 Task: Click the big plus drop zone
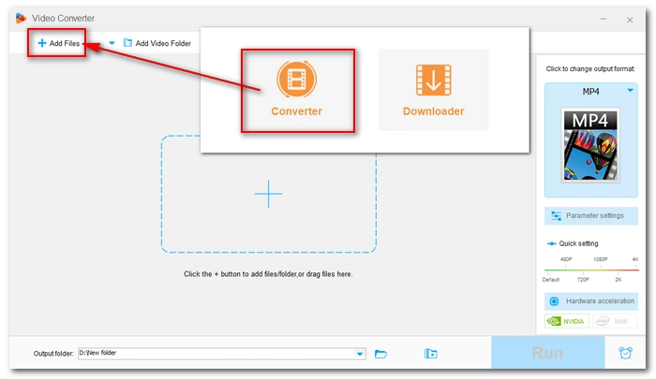[269, 194]
